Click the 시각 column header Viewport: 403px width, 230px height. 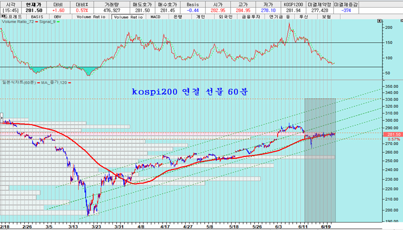(x=11, y=4)
